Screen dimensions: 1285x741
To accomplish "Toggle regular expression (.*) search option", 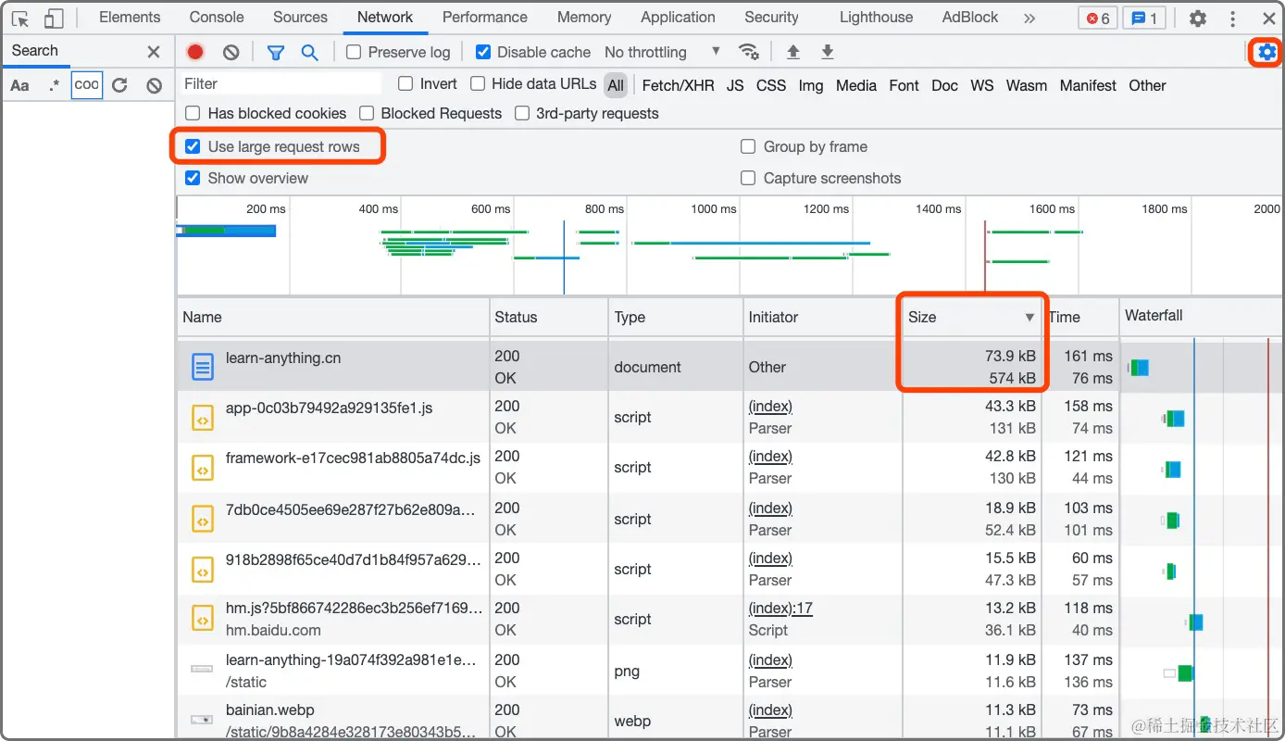I will [x=54, y=85].
